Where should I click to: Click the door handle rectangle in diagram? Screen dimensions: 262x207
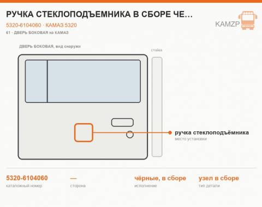pyautogui.click(x=122, y=123)
